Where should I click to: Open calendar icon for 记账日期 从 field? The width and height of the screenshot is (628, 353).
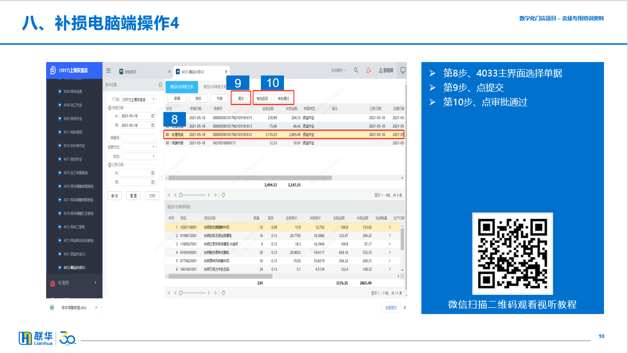[153, 173]
